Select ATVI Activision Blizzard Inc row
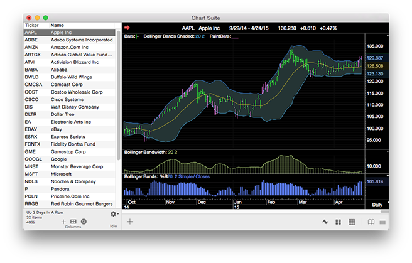 (x=69, y=62)
